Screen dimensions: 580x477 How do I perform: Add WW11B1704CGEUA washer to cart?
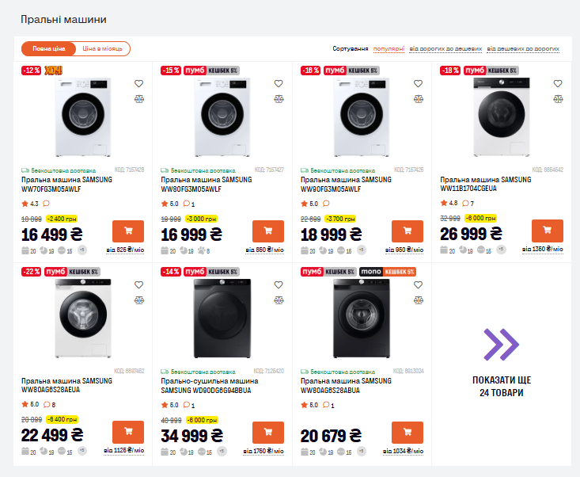coord(547,231)
